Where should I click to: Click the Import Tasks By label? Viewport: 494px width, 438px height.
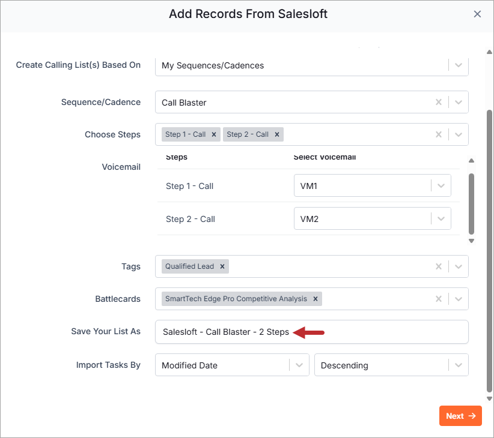[108, 365]
